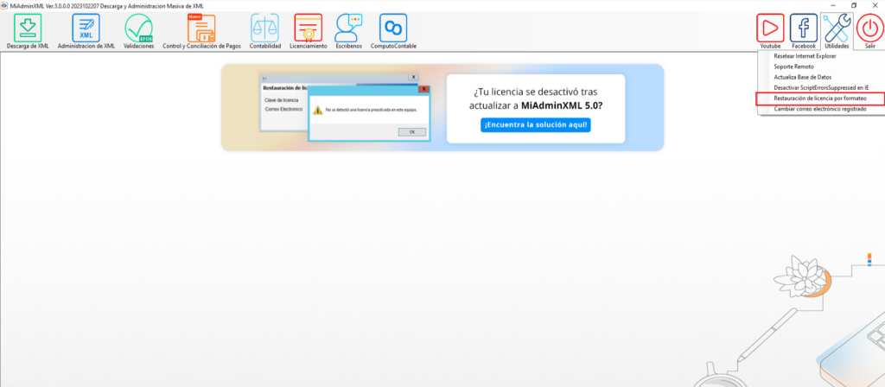
Task: Open ComputoContable module
Action: (393, 31)
